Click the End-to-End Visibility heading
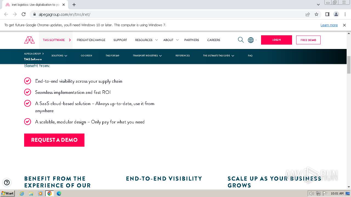This screenshot has height=197, width=351. point(164,179)
